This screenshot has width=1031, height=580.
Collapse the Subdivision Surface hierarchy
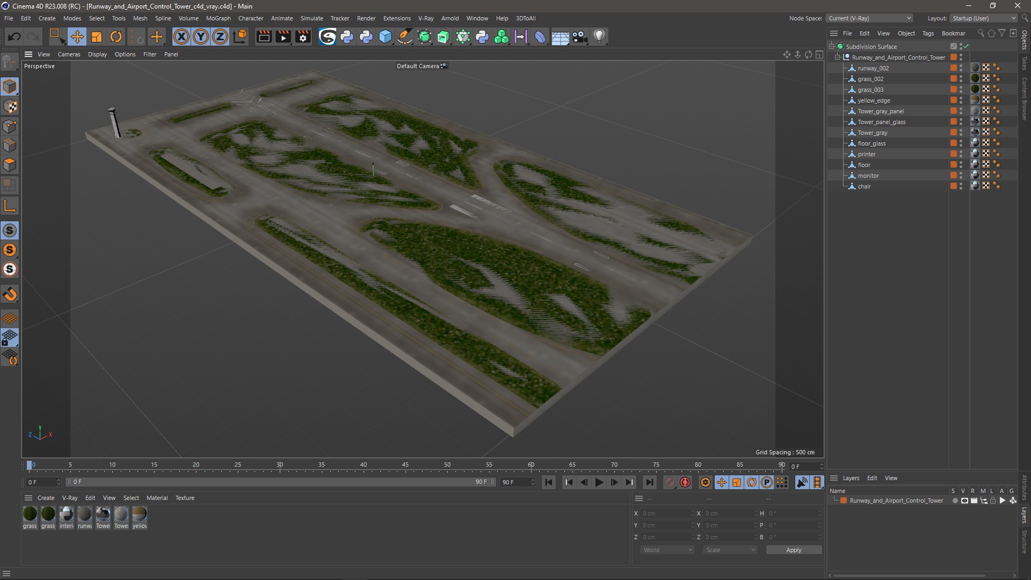click(x=831, y=46)
